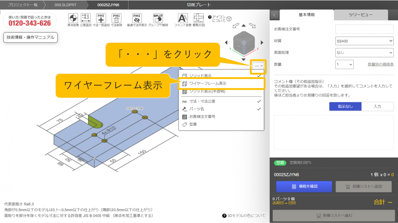Click the 簡易2D図 simple 2D drawing icon
Viewport: 398px width, 223px height.
tap(198, 18)
